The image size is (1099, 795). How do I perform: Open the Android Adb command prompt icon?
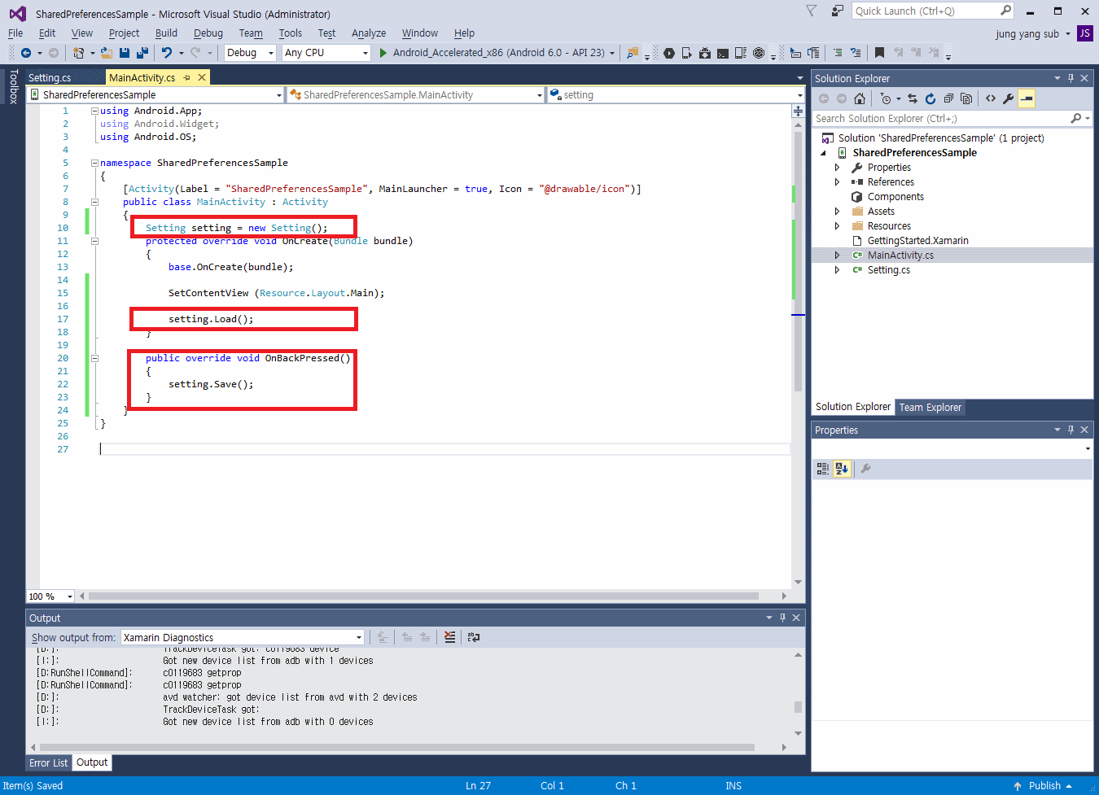coord(723,53)
